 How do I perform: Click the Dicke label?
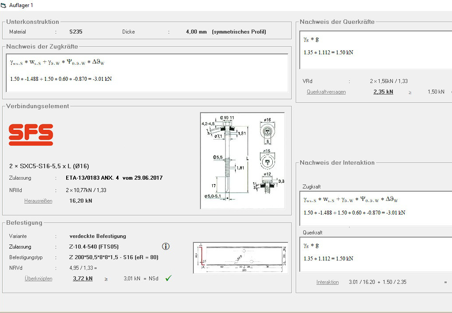pyautogui.click(x=128, y=32)
